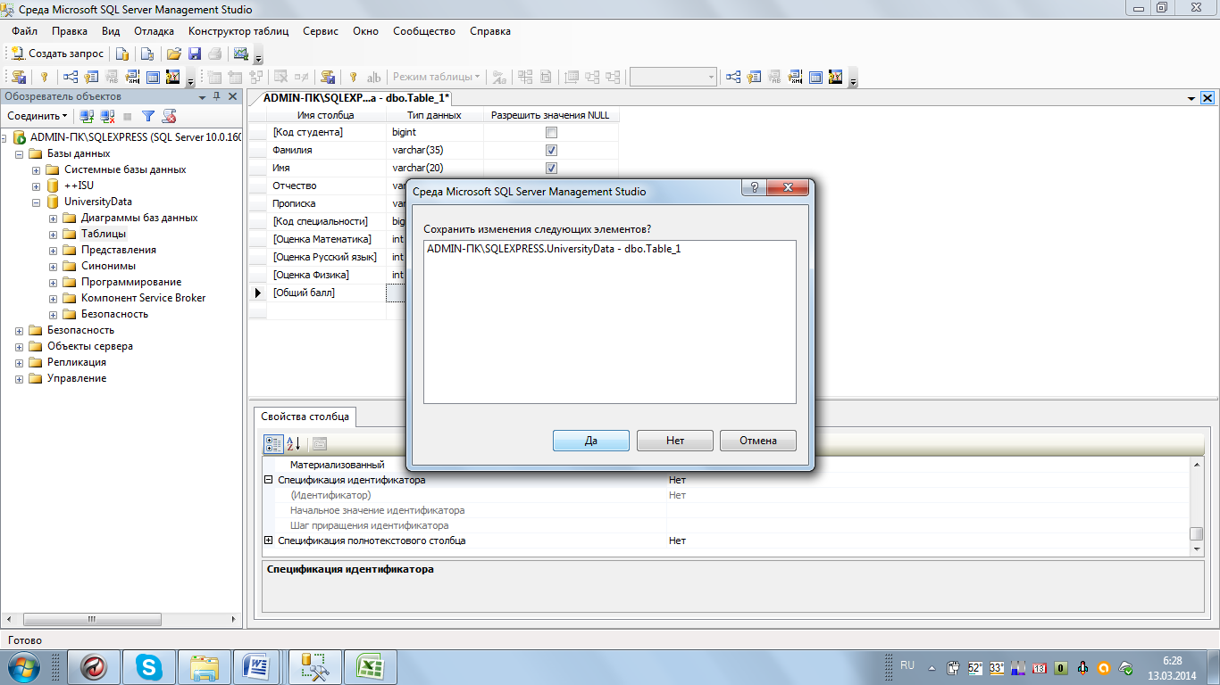Screen dimensions: 1220x685
Task: Open Excel from the taskbar
Action: [370, 666]
